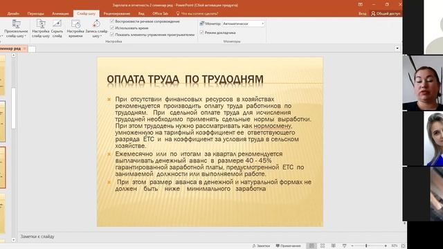
Task: Select the speaking woman's video tile
Action: [x=423, y=82]
